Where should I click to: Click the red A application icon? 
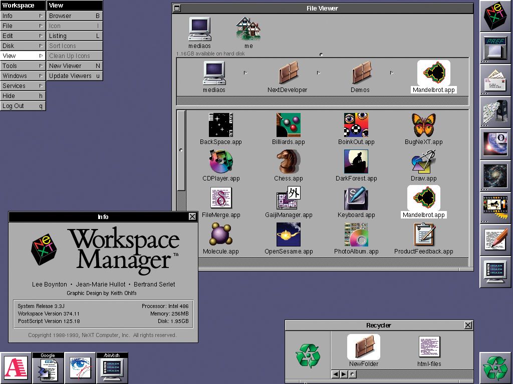pos(16,368)
